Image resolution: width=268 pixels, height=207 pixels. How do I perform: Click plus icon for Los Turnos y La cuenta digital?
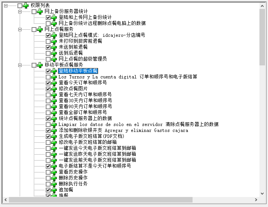coord(54,77)
